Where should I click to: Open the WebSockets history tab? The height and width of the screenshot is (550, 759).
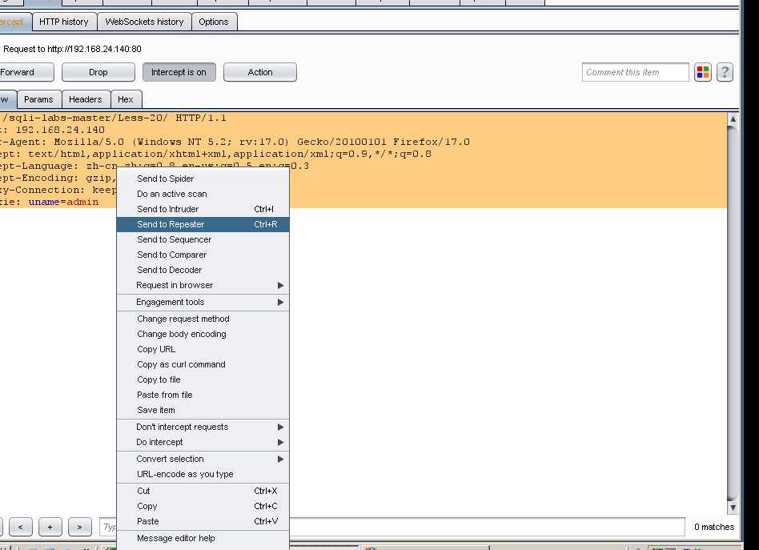tap(144, 22)
